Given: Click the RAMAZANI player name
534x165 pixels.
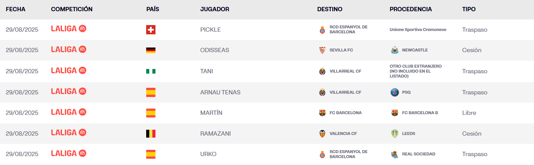Looking at the screenshot, I should (215, 134).
